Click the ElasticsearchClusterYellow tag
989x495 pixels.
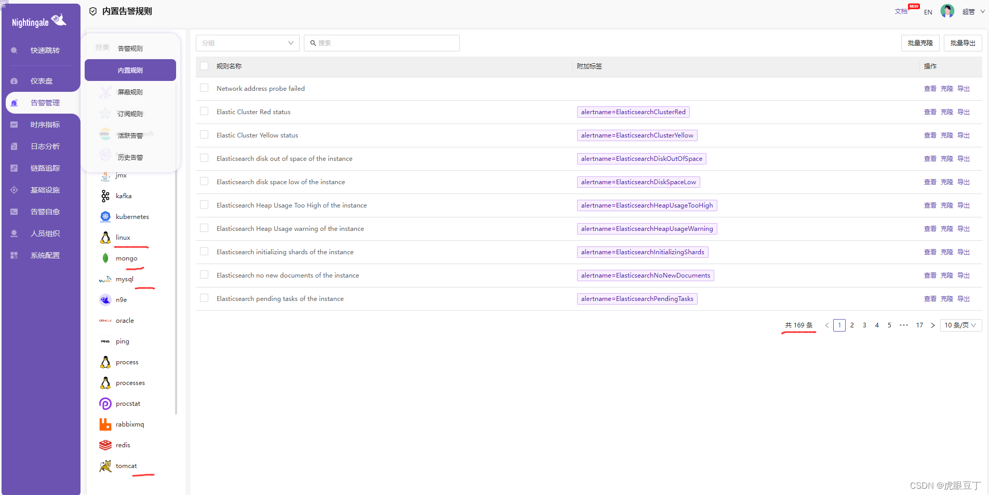click(x=637, y=135)
